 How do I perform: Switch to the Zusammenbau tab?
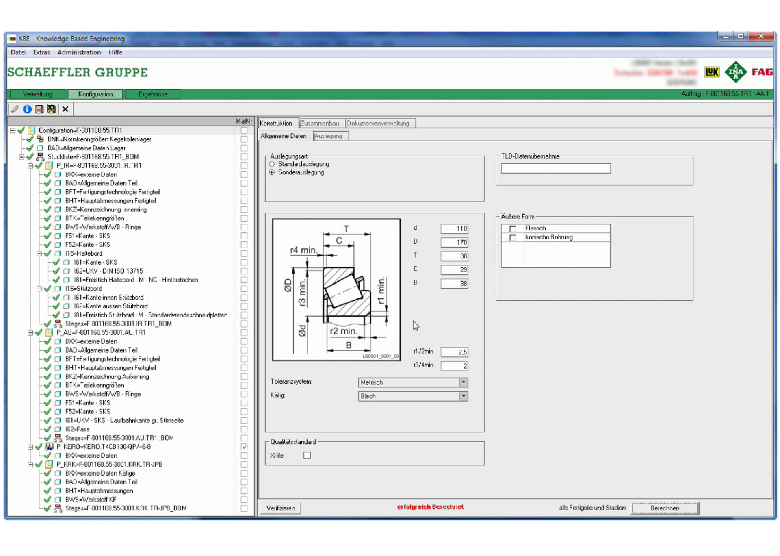point(320,123)
